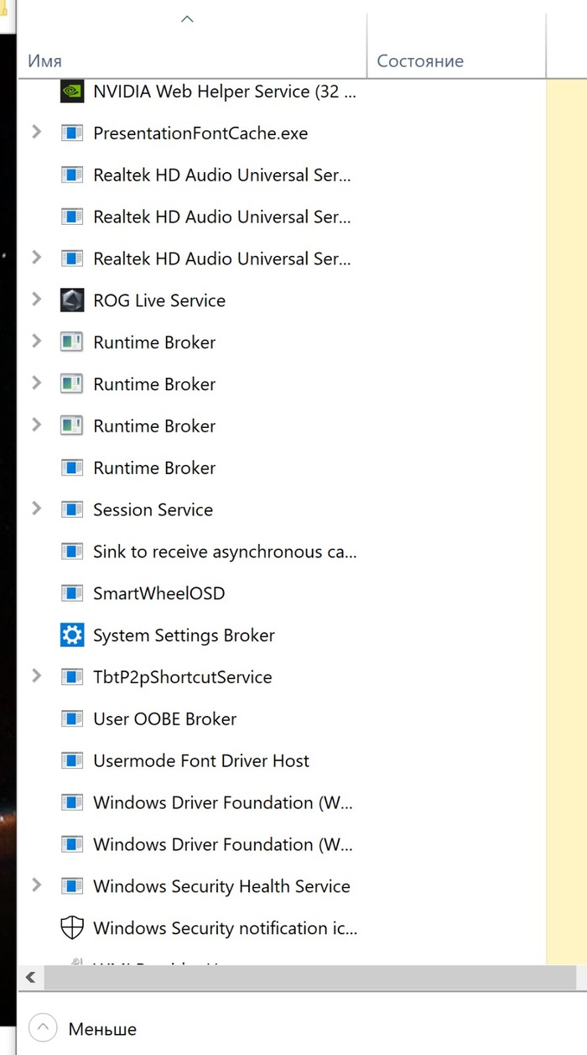587x1055 pixels.
Task: Sort processes by the Имя column header
Action: [x=44, y=60]
